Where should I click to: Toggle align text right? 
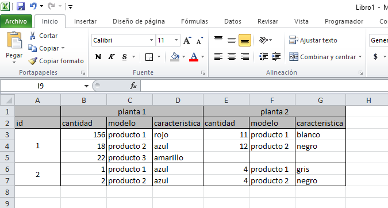pos(245,57)
